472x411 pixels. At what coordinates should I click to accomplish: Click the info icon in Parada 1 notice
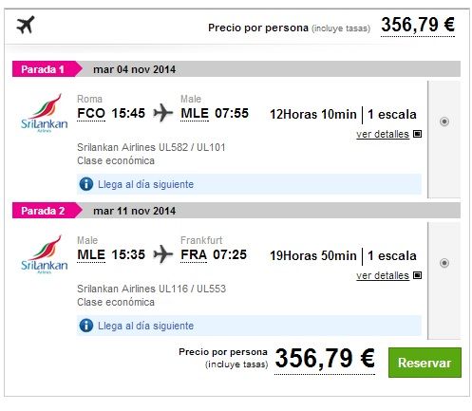click(x=86, y=184)
